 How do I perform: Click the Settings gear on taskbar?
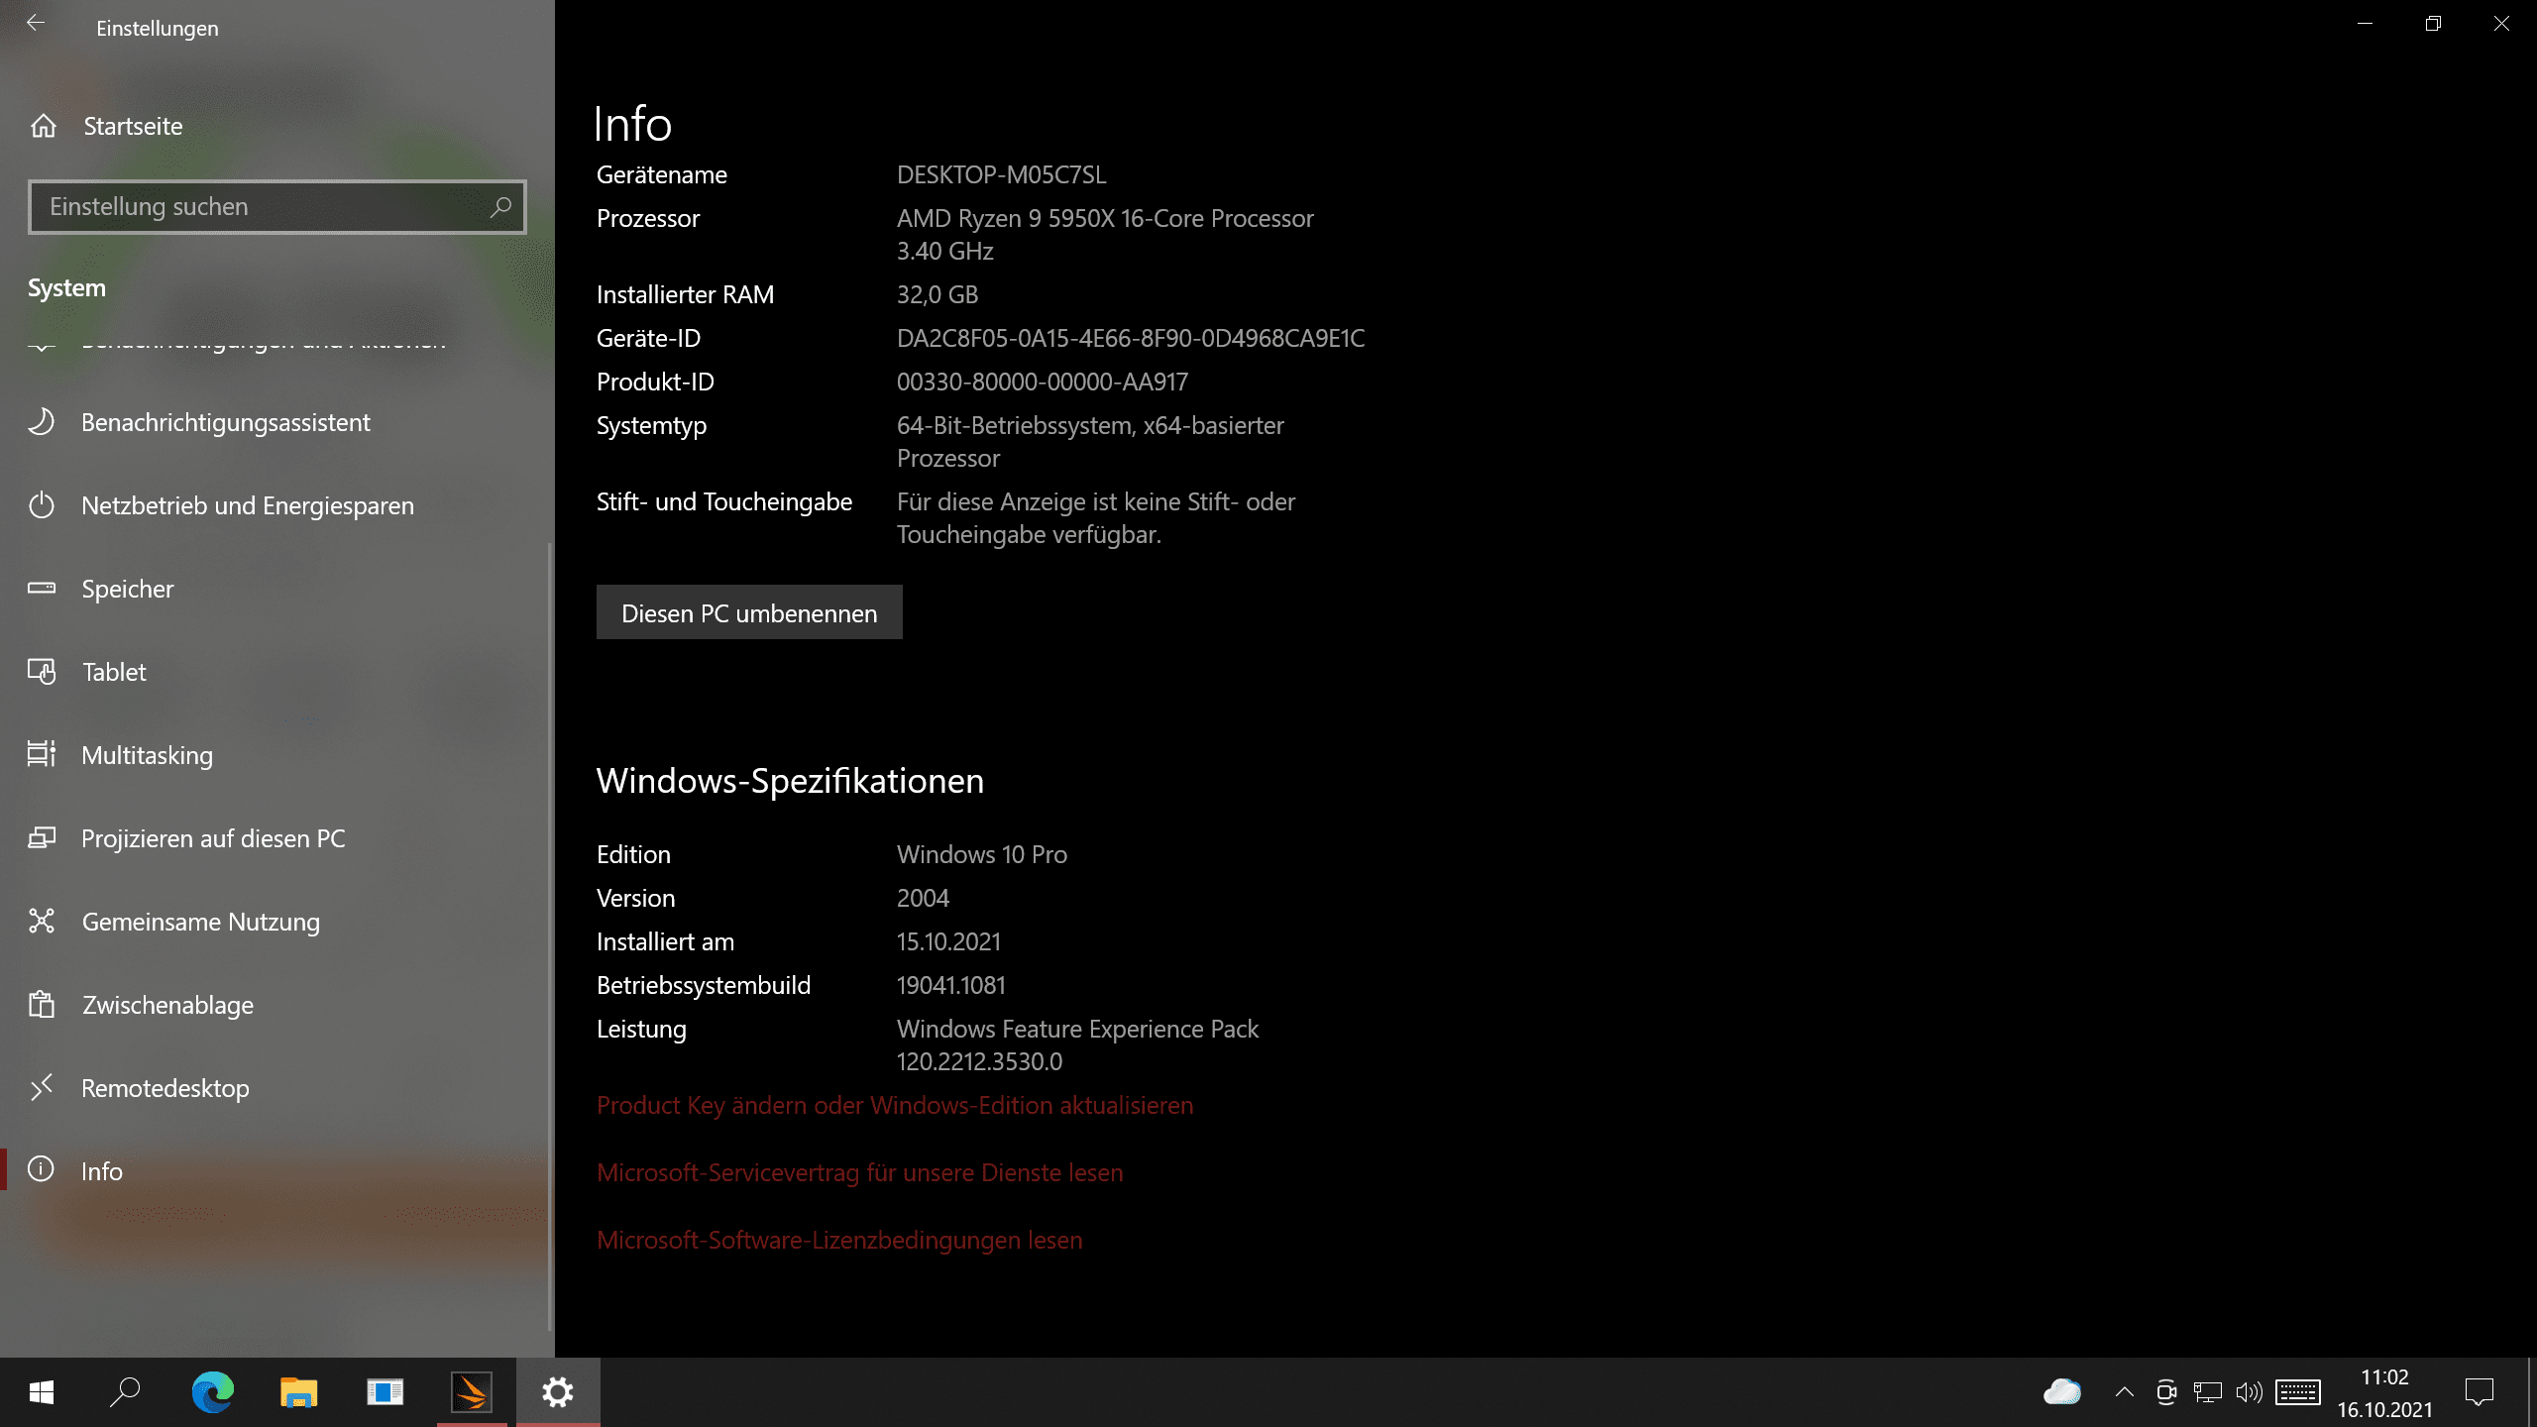click(x=558, y=1392)
